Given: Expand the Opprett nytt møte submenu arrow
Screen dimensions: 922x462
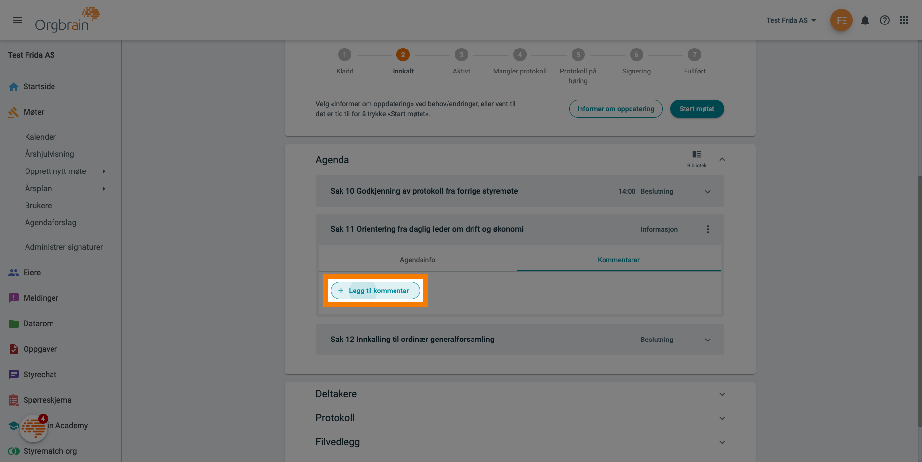Looking at the screenshot, I should coord(104,171).
